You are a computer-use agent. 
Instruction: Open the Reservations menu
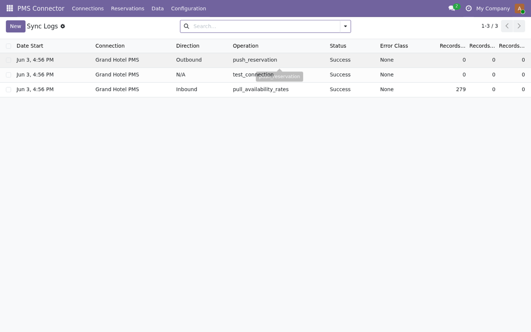point(127,8)
